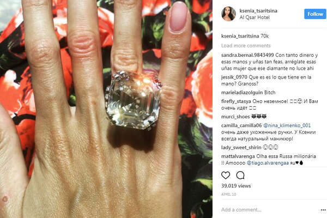Open murci_shoes profile

[x=235, y=117]
